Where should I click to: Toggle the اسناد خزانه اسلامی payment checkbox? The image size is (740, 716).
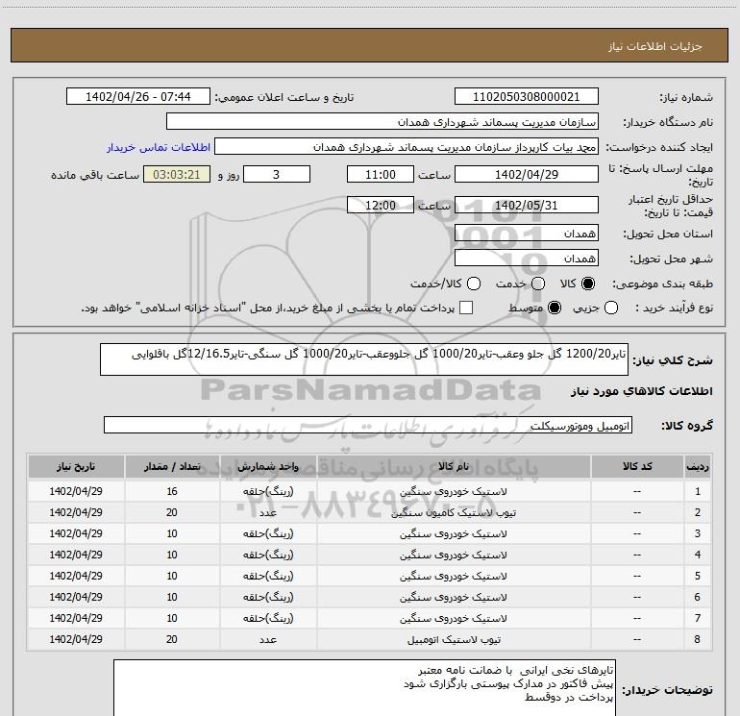(466, 308)
